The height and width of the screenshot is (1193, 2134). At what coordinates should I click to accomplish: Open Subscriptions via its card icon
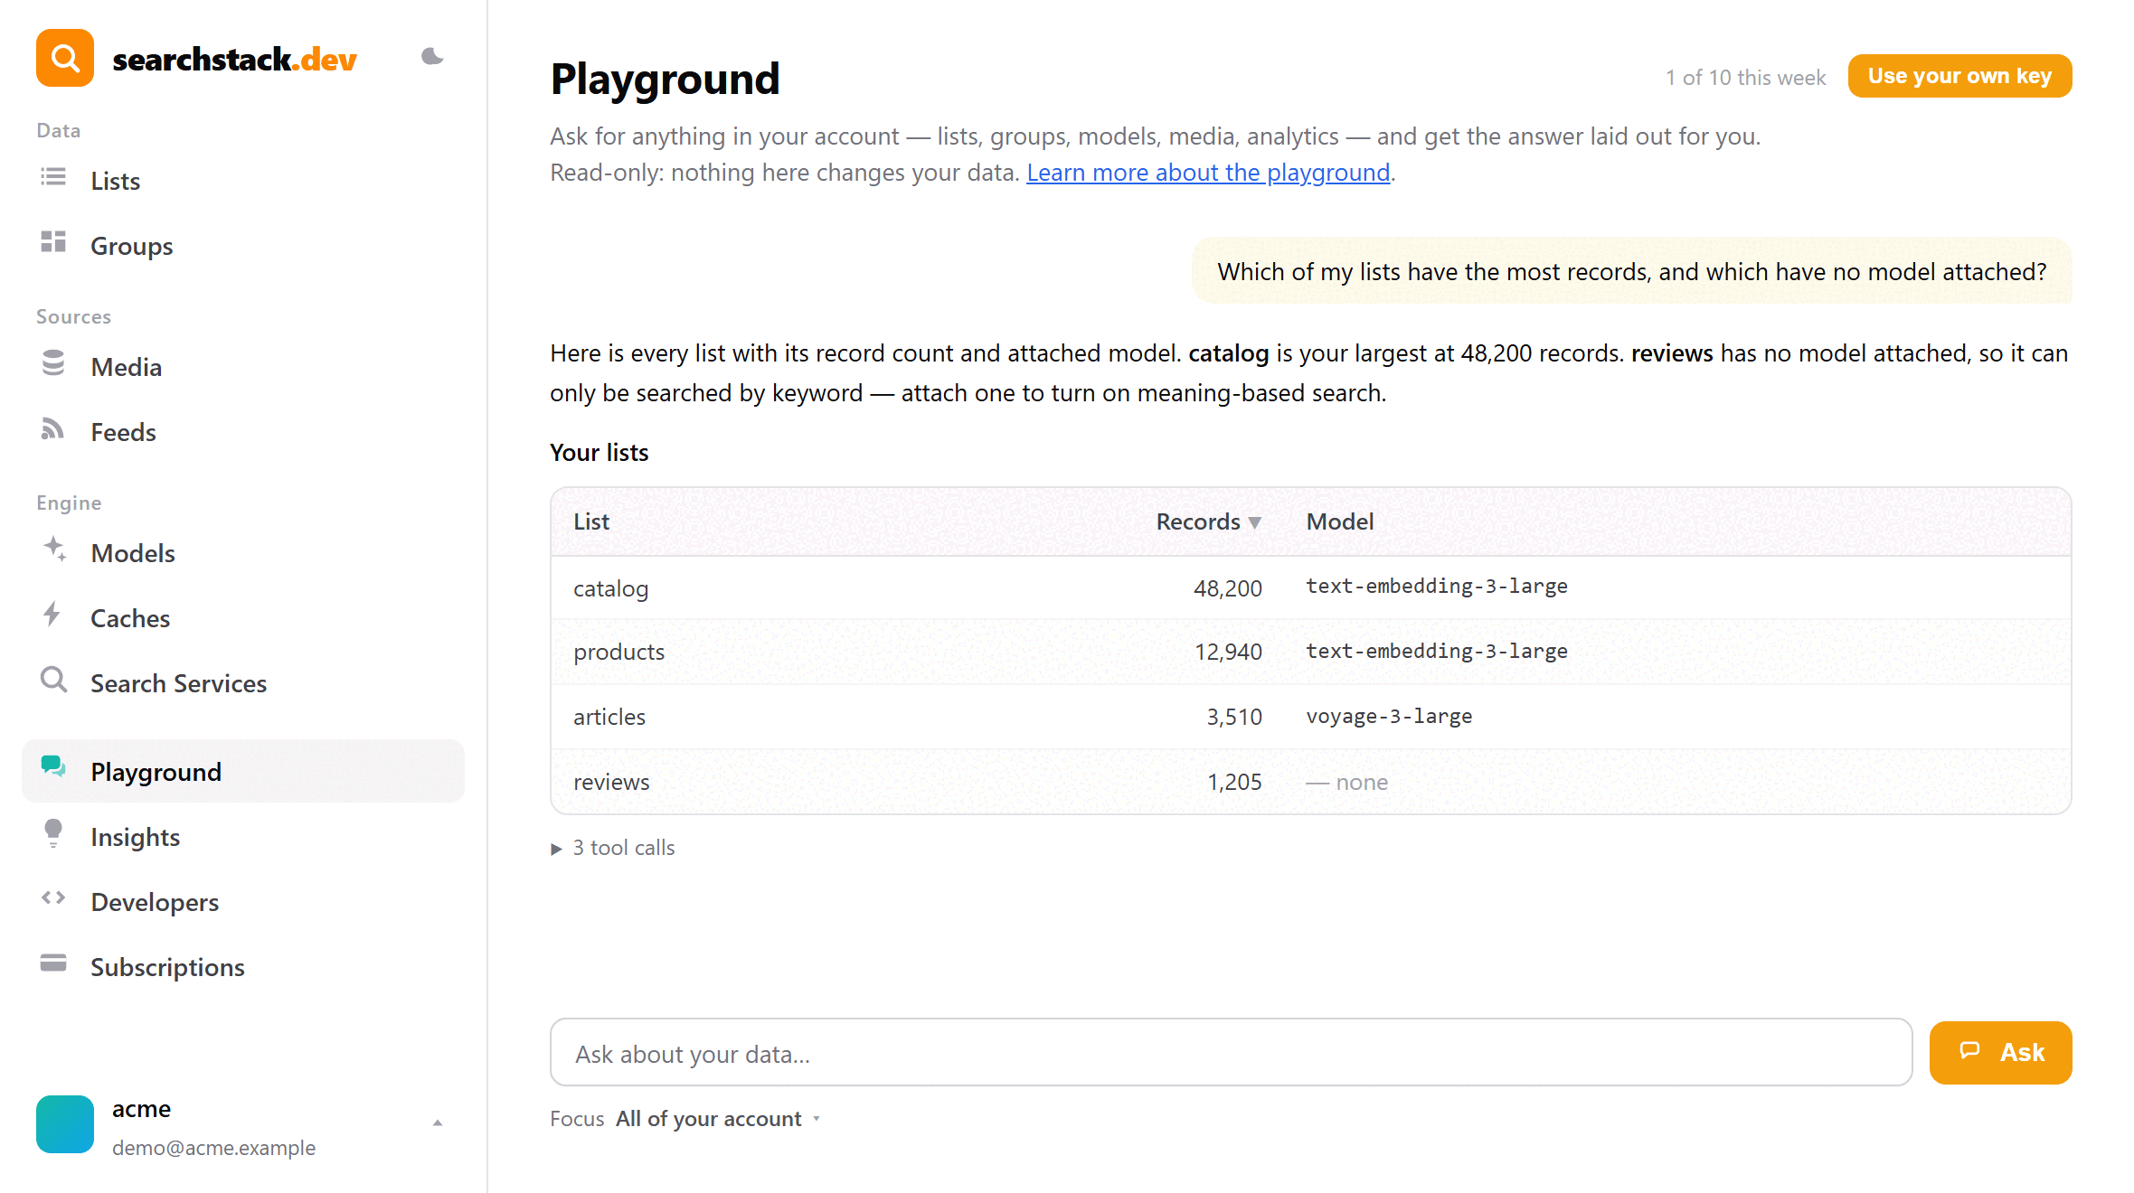(x=53, y=963)
